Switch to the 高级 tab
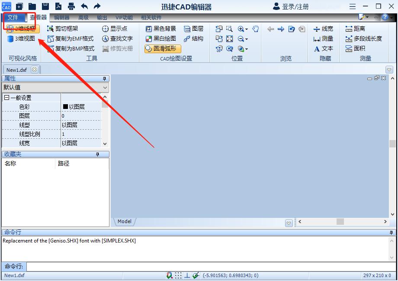Screen dimensions: 398x281 (83, 17)
